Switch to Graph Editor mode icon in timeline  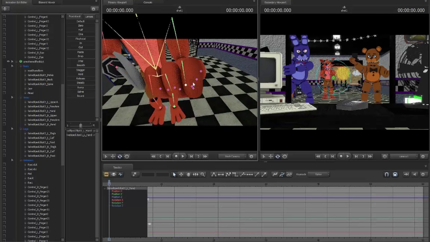[121, 174]
